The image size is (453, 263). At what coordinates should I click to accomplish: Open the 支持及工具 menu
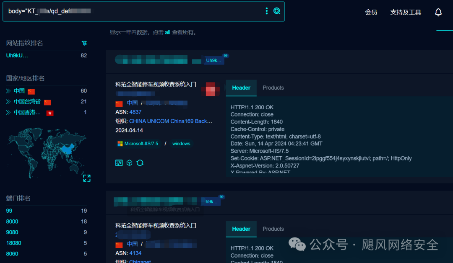pos(406,12)
